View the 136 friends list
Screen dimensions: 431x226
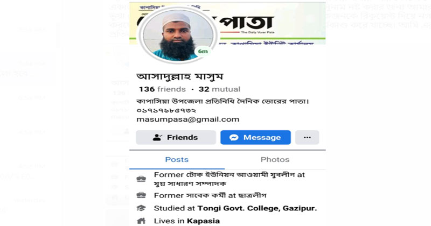162,89
